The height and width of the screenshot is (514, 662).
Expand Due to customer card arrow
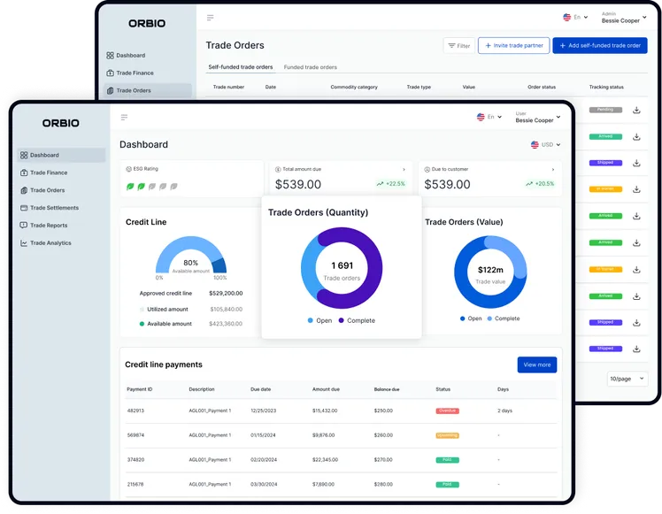553,169
